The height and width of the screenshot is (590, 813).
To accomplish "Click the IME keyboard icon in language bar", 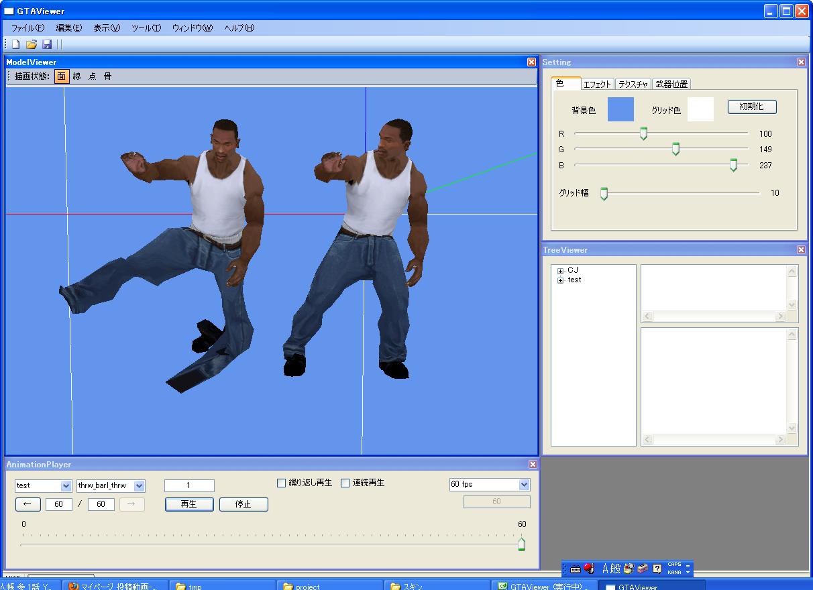I will [575, 569].
